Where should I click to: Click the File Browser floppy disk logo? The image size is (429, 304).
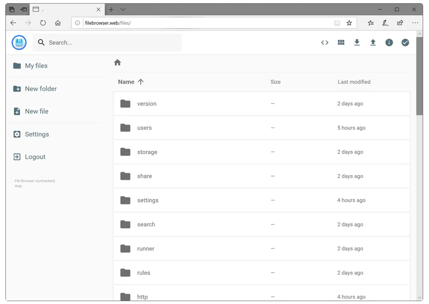(19, 42)
